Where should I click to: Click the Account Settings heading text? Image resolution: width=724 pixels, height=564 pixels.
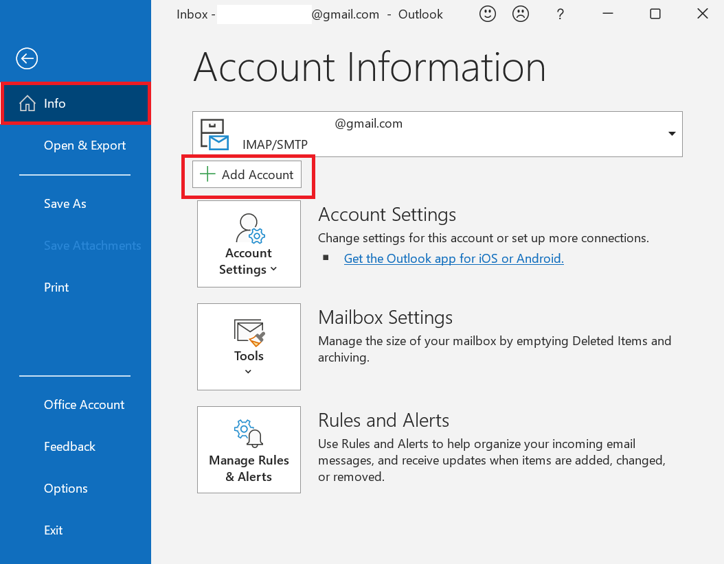387,215
